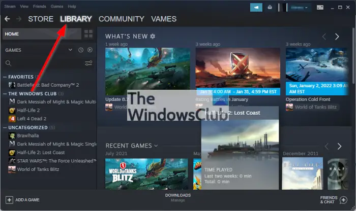Screen dimensions: 356x211
Task: Open the Steam menu
Action: coord(10,6)
